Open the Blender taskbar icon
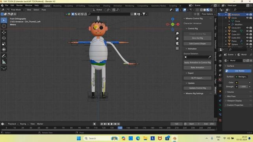The image size is (253, 142). click(x=175, y=138)
